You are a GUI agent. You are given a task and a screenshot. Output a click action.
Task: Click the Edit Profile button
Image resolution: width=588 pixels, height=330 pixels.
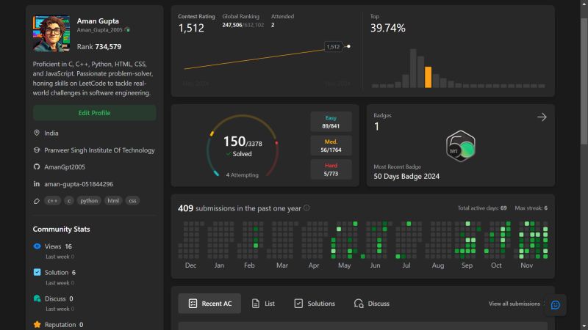[95, 113]
